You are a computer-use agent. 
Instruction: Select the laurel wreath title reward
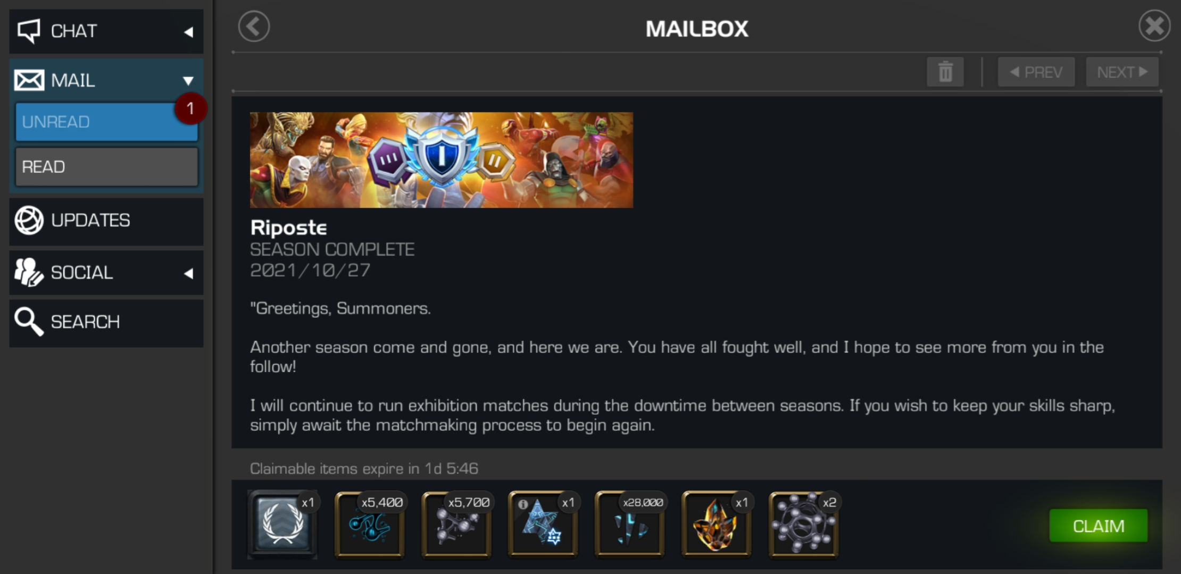click(x=282, y=525)
